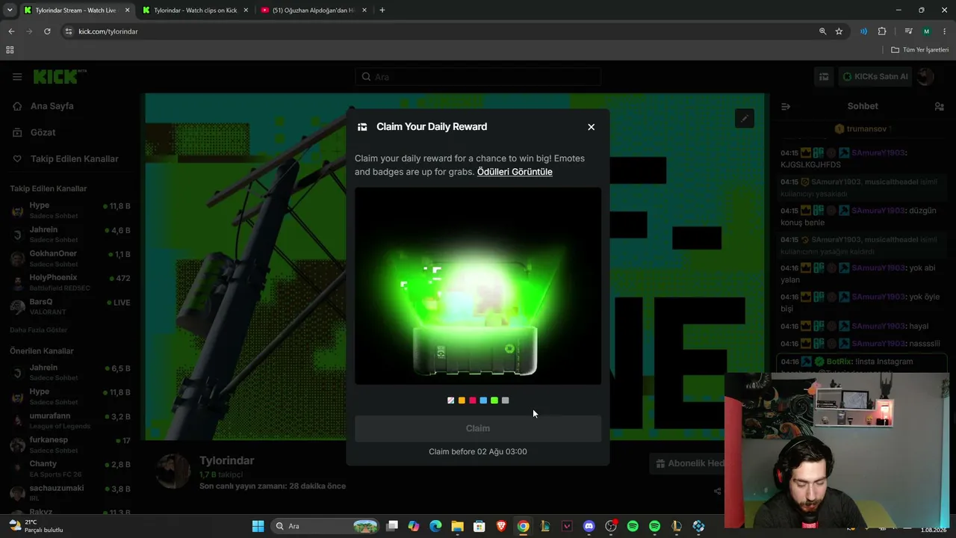
Task: Open GokhanOner followed channel
Action: coord(70,258)
